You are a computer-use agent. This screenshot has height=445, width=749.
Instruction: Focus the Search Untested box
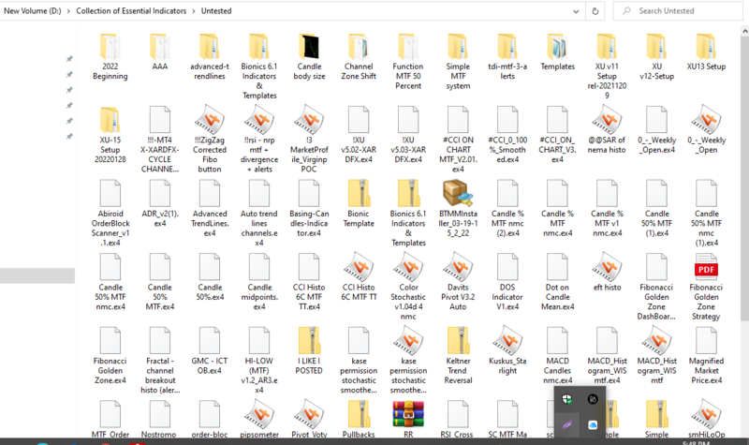click(678, 11)
